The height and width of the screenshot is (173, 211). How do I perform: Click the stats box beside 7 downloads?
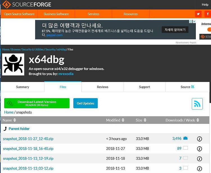point(185,158)
